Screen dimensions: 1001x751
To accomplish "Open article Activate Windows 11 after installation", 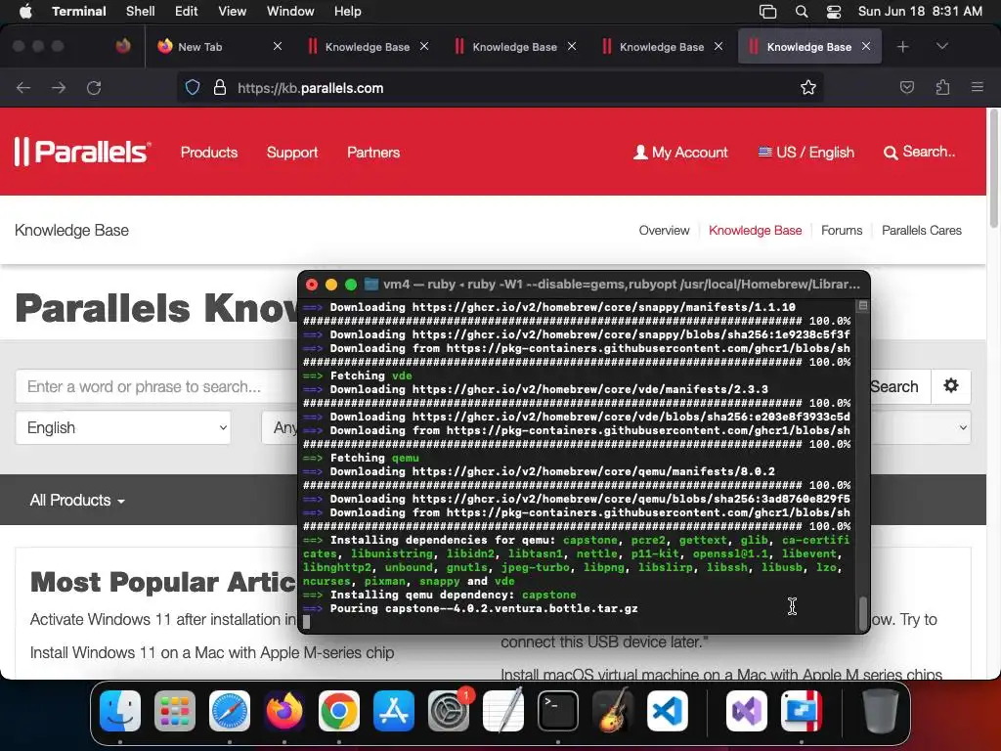I will [163, 619].
